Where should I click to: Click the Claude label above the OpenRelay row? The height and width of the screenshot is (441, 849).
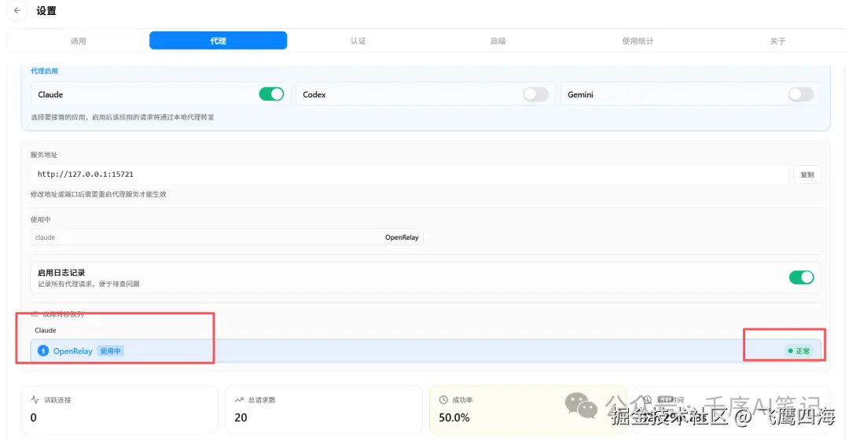(x=46, y=330)
